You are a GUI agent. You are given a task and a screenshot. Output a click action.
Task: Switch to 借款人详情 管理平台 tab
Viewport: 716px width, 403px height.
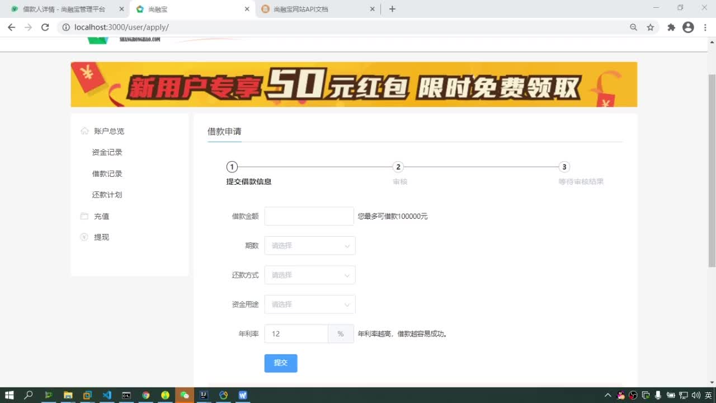pos(64,9)
